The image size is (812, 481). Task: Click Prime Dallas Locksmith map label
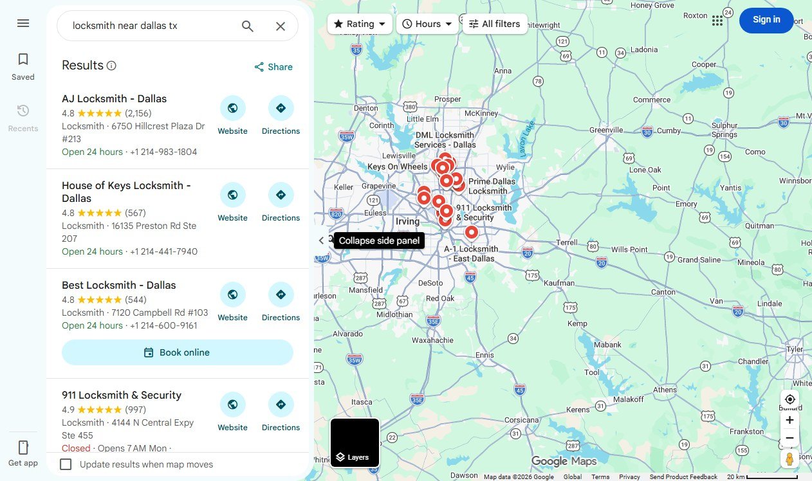(x=492, y=186)
